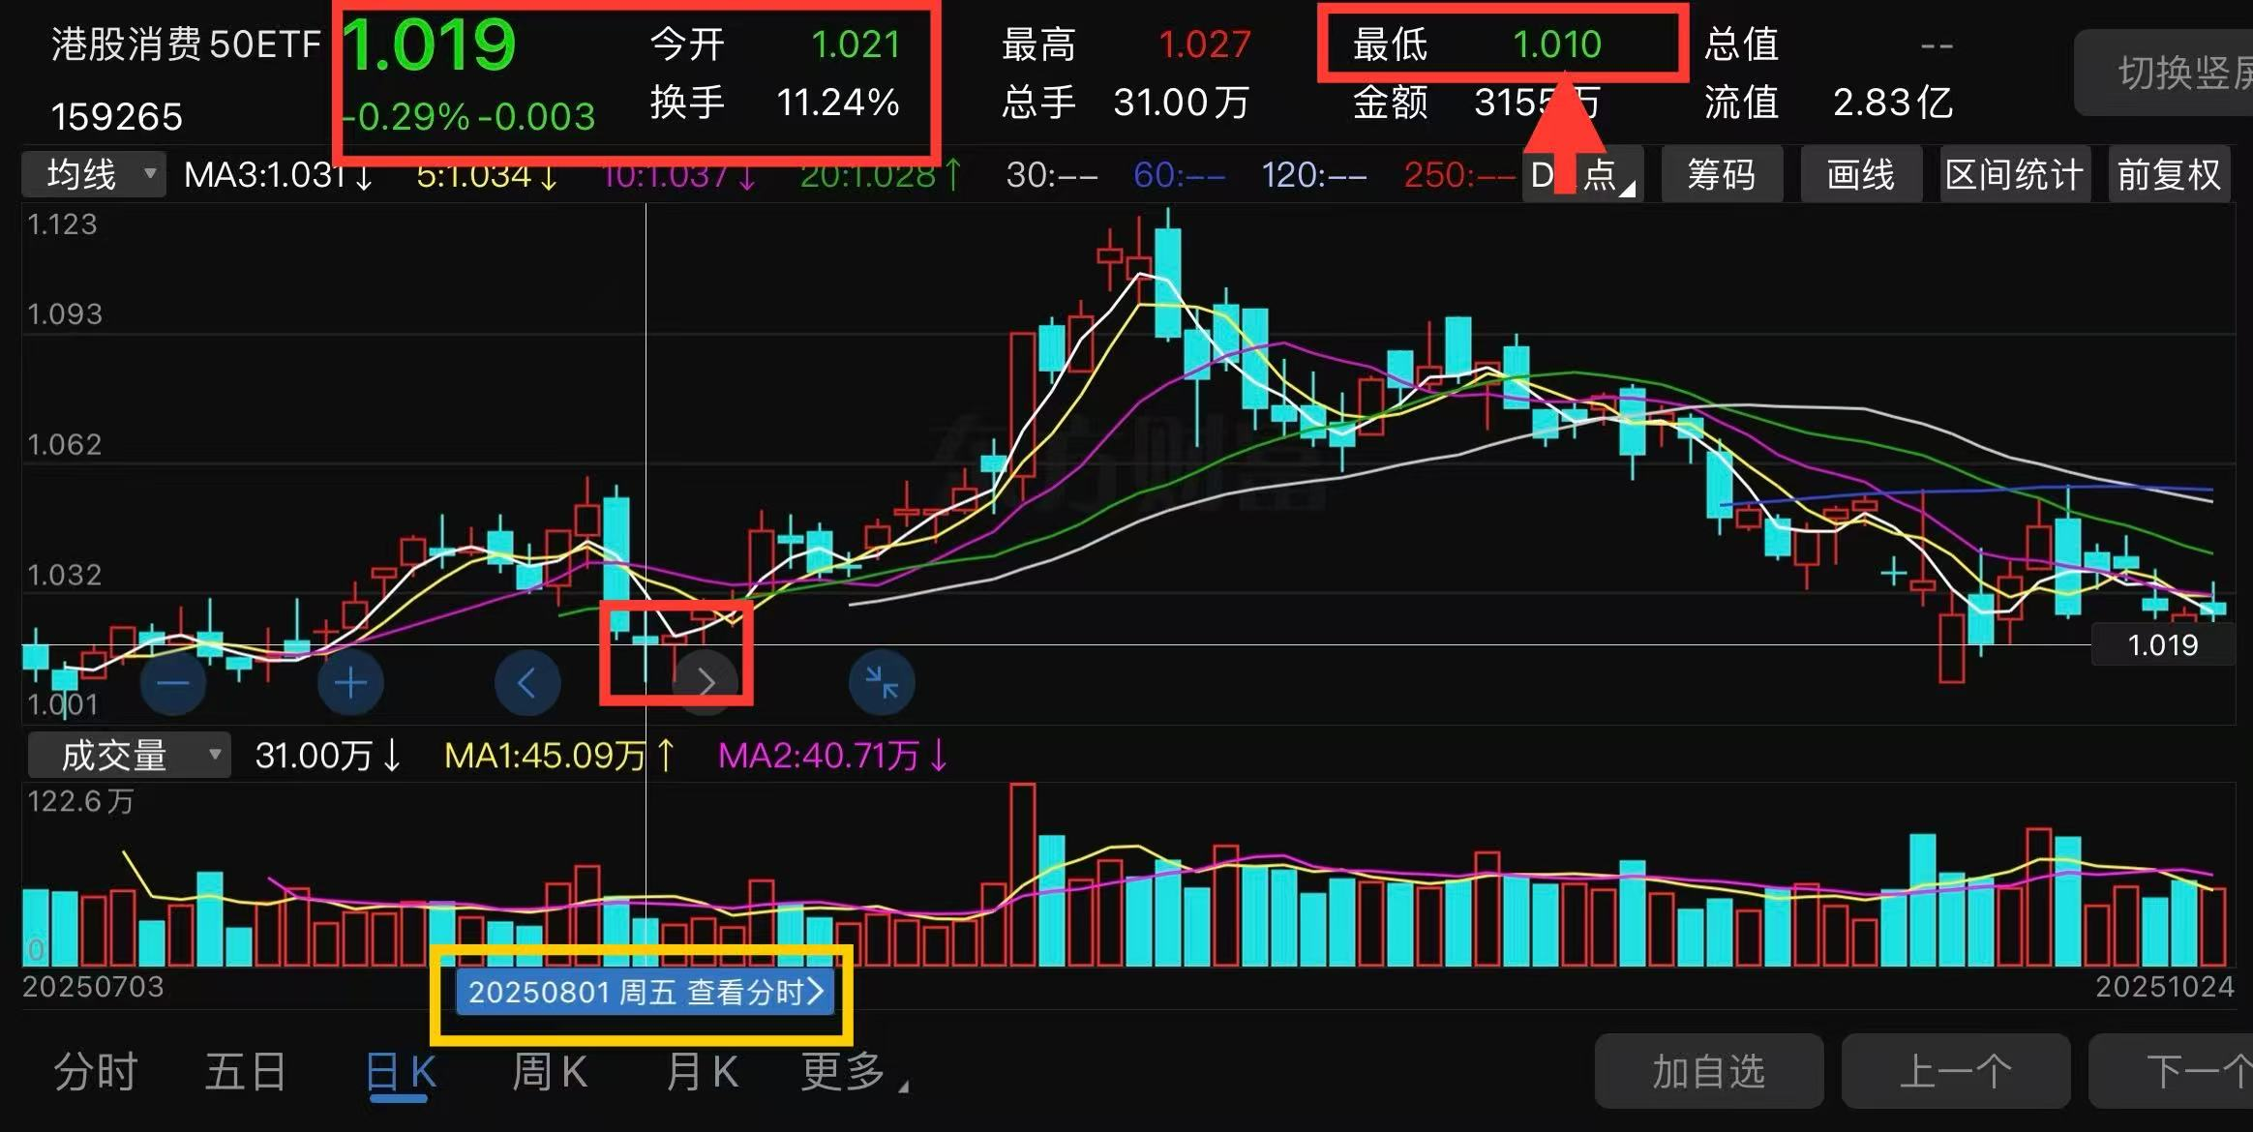
Task: Select the 画线 drawing tool
Action: [x=1860, y=175]
